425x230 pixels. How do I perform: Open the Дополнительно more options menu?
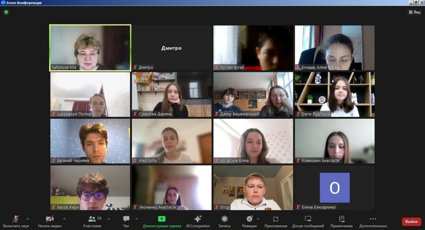pos(373,221)
